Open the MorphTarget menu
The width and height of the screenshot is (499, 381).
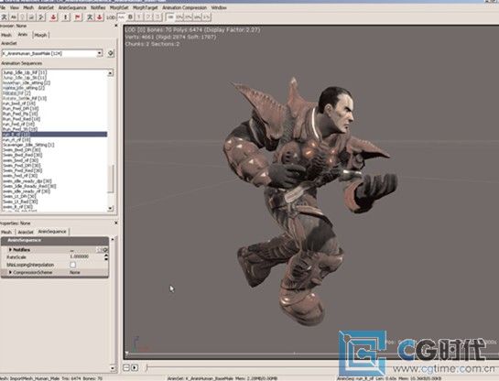145,7
